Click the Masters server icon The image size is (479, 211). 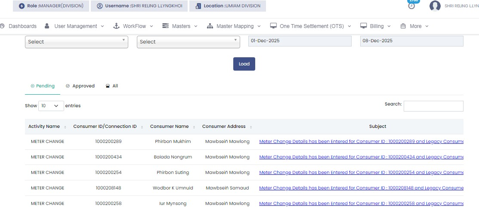pos(165,26)
